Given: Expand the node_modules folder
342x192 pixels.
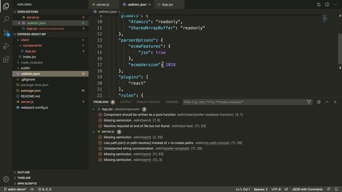Looking at the screenshot, I should [x=32, y=62].
